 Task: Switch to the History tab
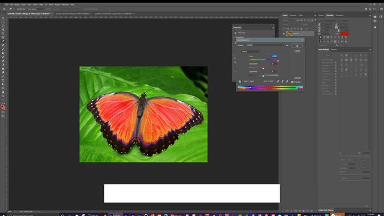point(321,16)
